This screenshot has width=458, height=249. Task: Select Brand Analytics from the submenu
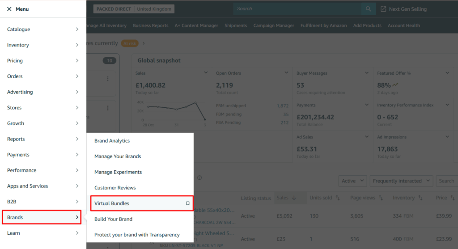[112, 141]
